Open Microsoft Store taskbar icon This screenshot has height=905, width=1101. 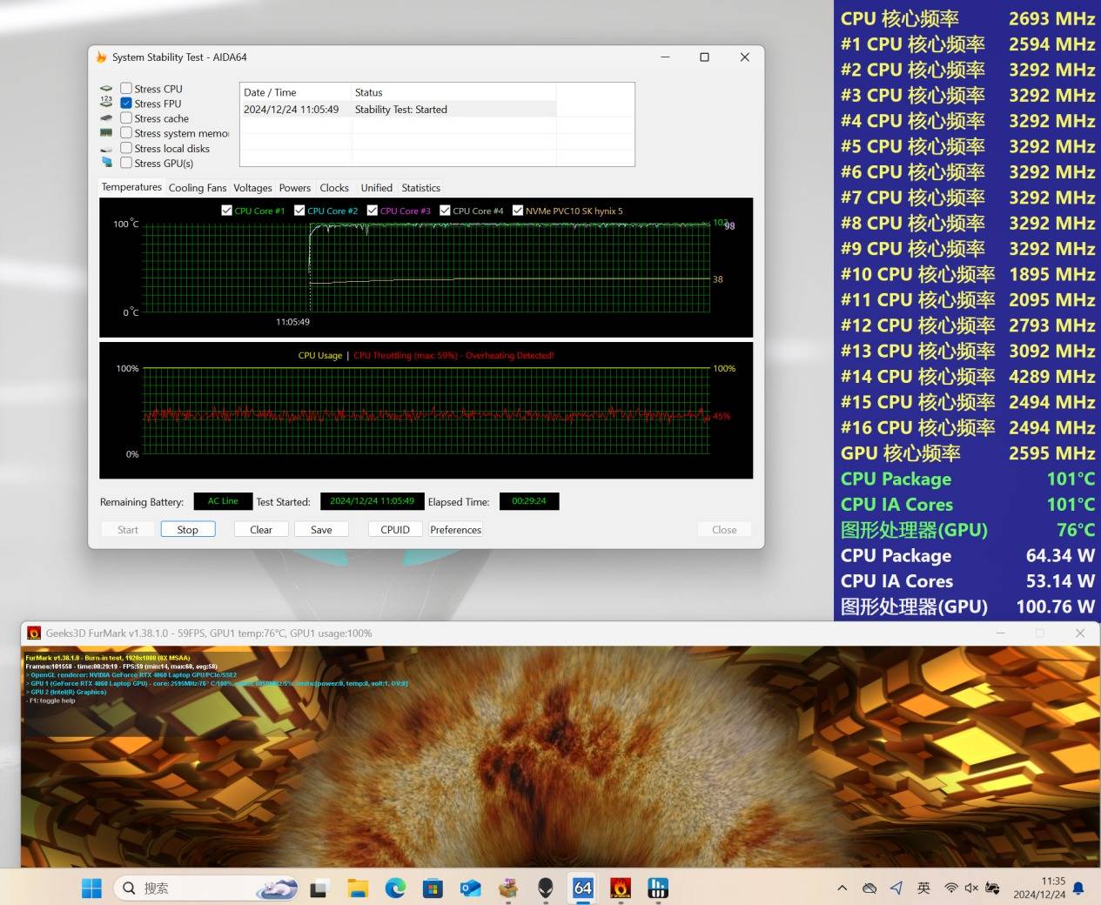click(x=433, y=888)
